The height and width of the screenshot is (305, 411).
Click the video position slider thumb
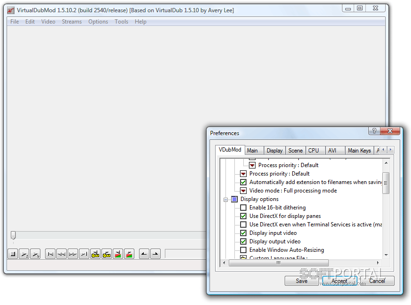click(13, 235)
